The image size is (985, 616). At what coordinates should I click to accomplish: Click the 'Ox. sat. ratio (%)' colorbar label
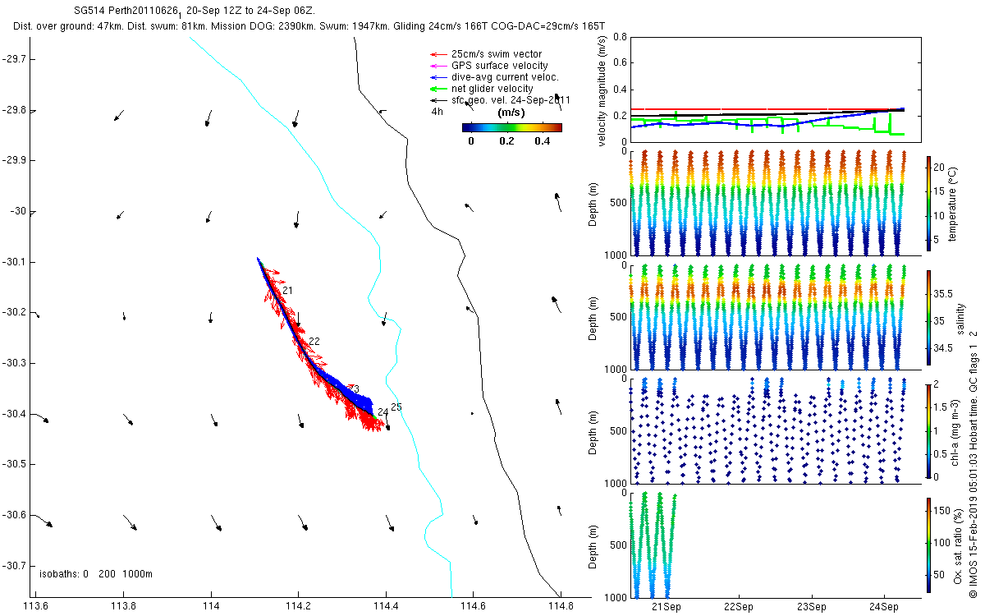click(x=959, y=545)
